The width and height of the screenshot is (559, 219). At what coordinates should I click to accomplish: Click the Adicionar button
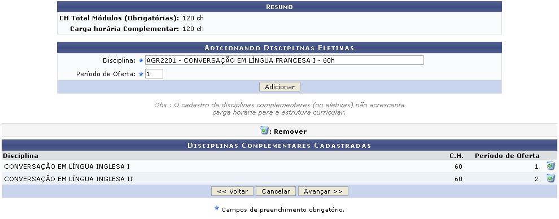(279, 87)
